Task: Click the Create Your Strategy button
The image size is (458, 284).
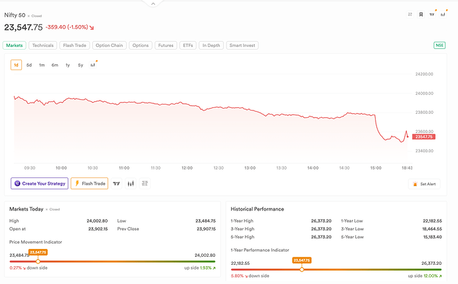Action: [x=39, y=183]
